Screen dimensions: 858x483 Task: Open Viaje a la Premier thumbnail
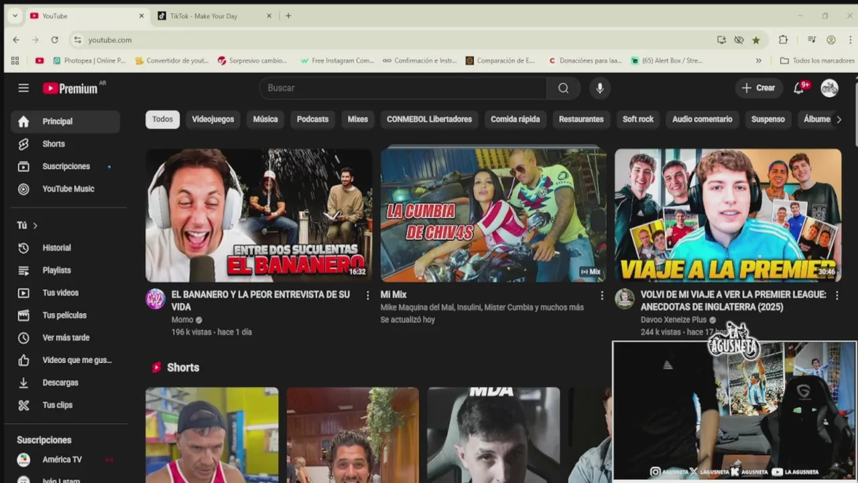728,215
